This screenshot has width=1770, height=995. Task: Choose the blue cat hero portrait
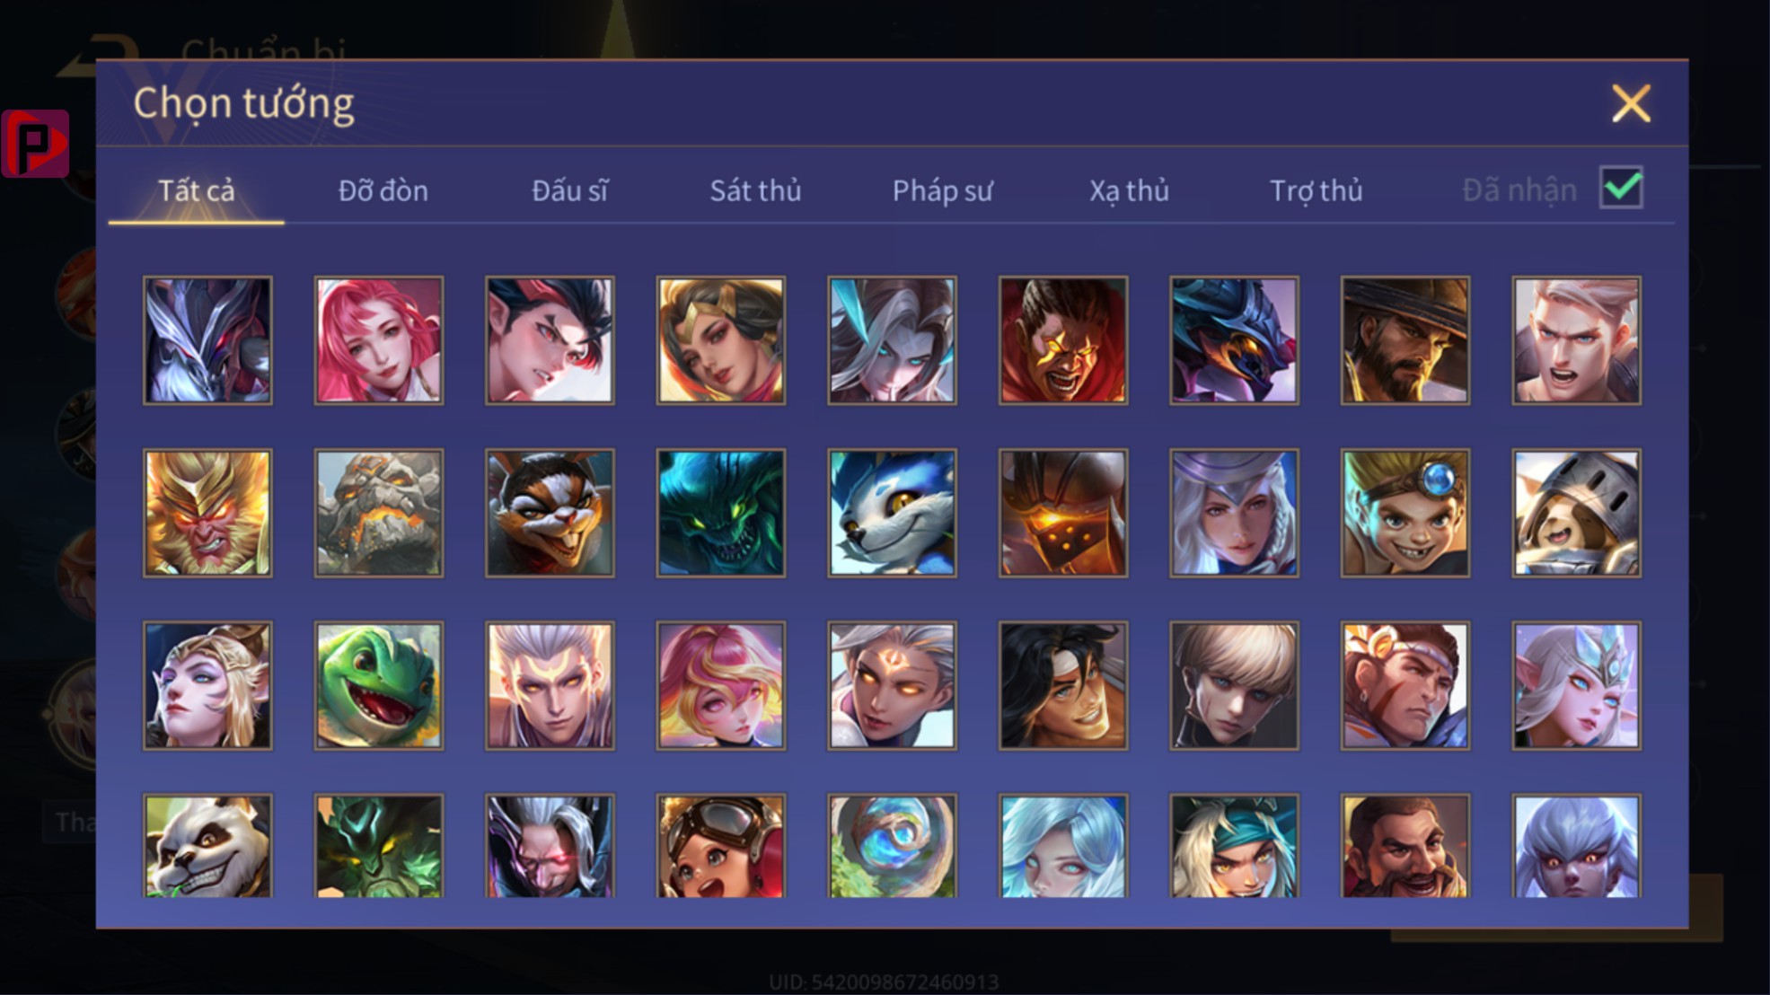click(892, 513)
